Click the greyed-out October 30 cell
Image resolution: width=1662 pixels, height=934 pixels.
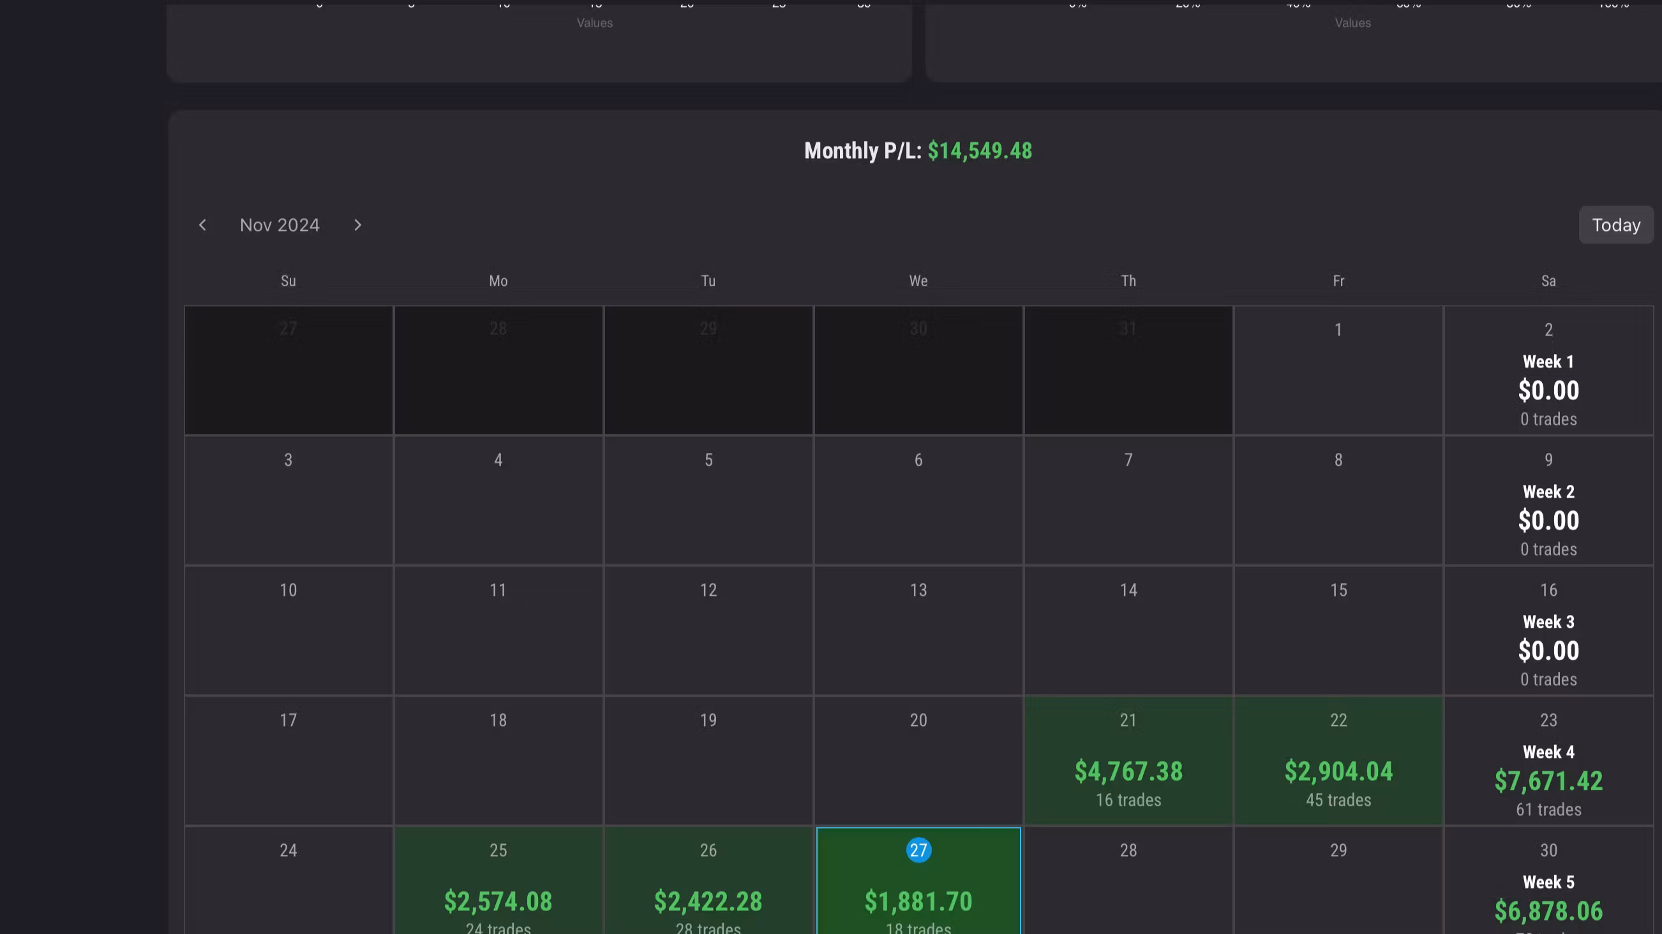click(918, 370)
